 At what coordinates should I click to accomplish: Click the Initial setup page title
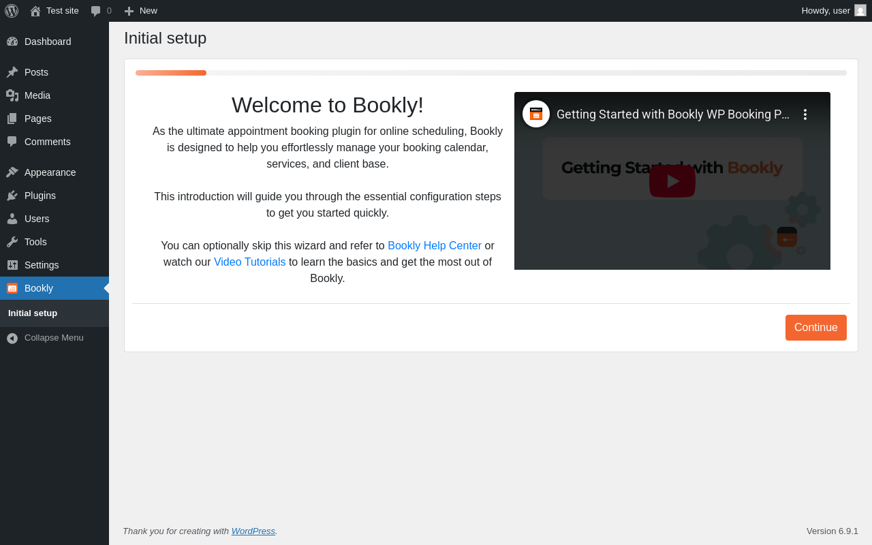[166, 38]
